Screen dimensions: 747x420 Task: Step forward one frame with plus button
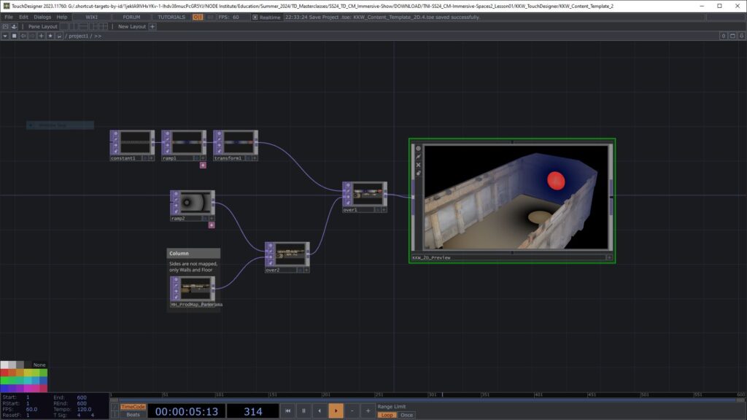click(368, 411)
